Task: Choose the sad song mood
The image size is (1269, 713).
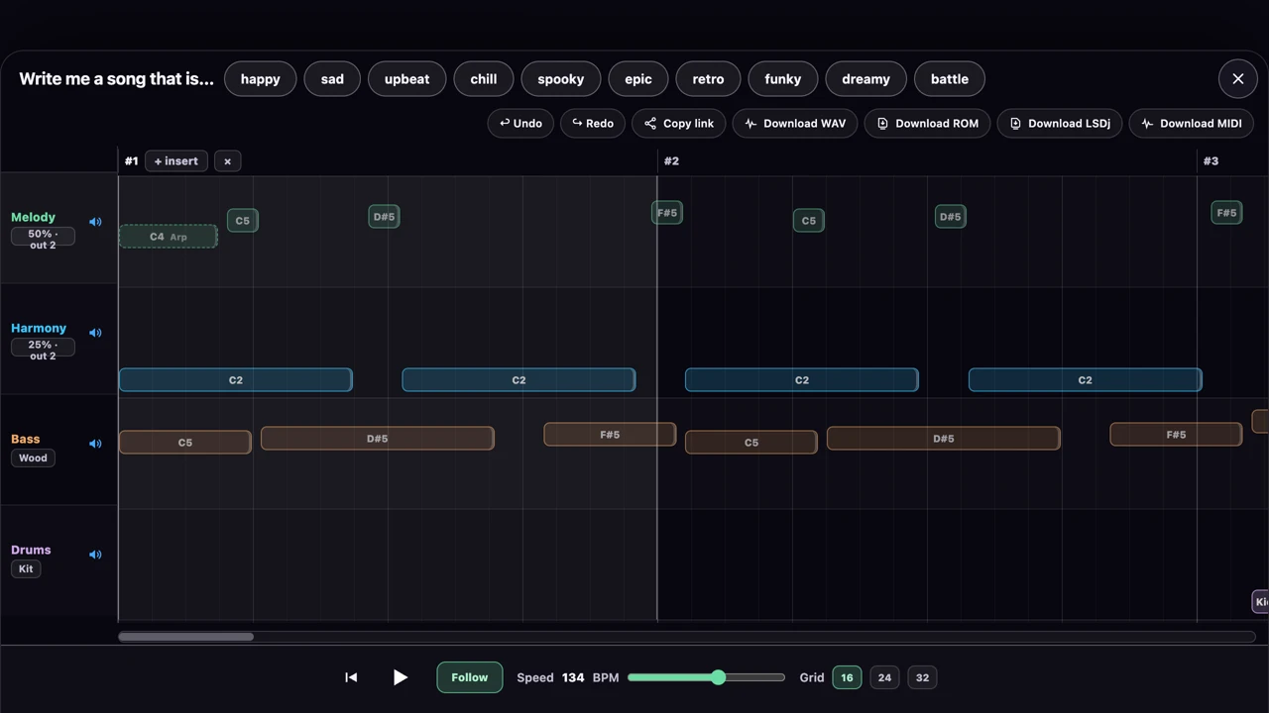Action: point(332,79)
